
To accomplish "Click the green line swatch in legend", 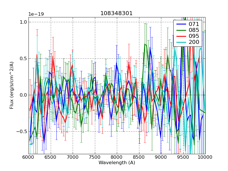I will (181, 30).
